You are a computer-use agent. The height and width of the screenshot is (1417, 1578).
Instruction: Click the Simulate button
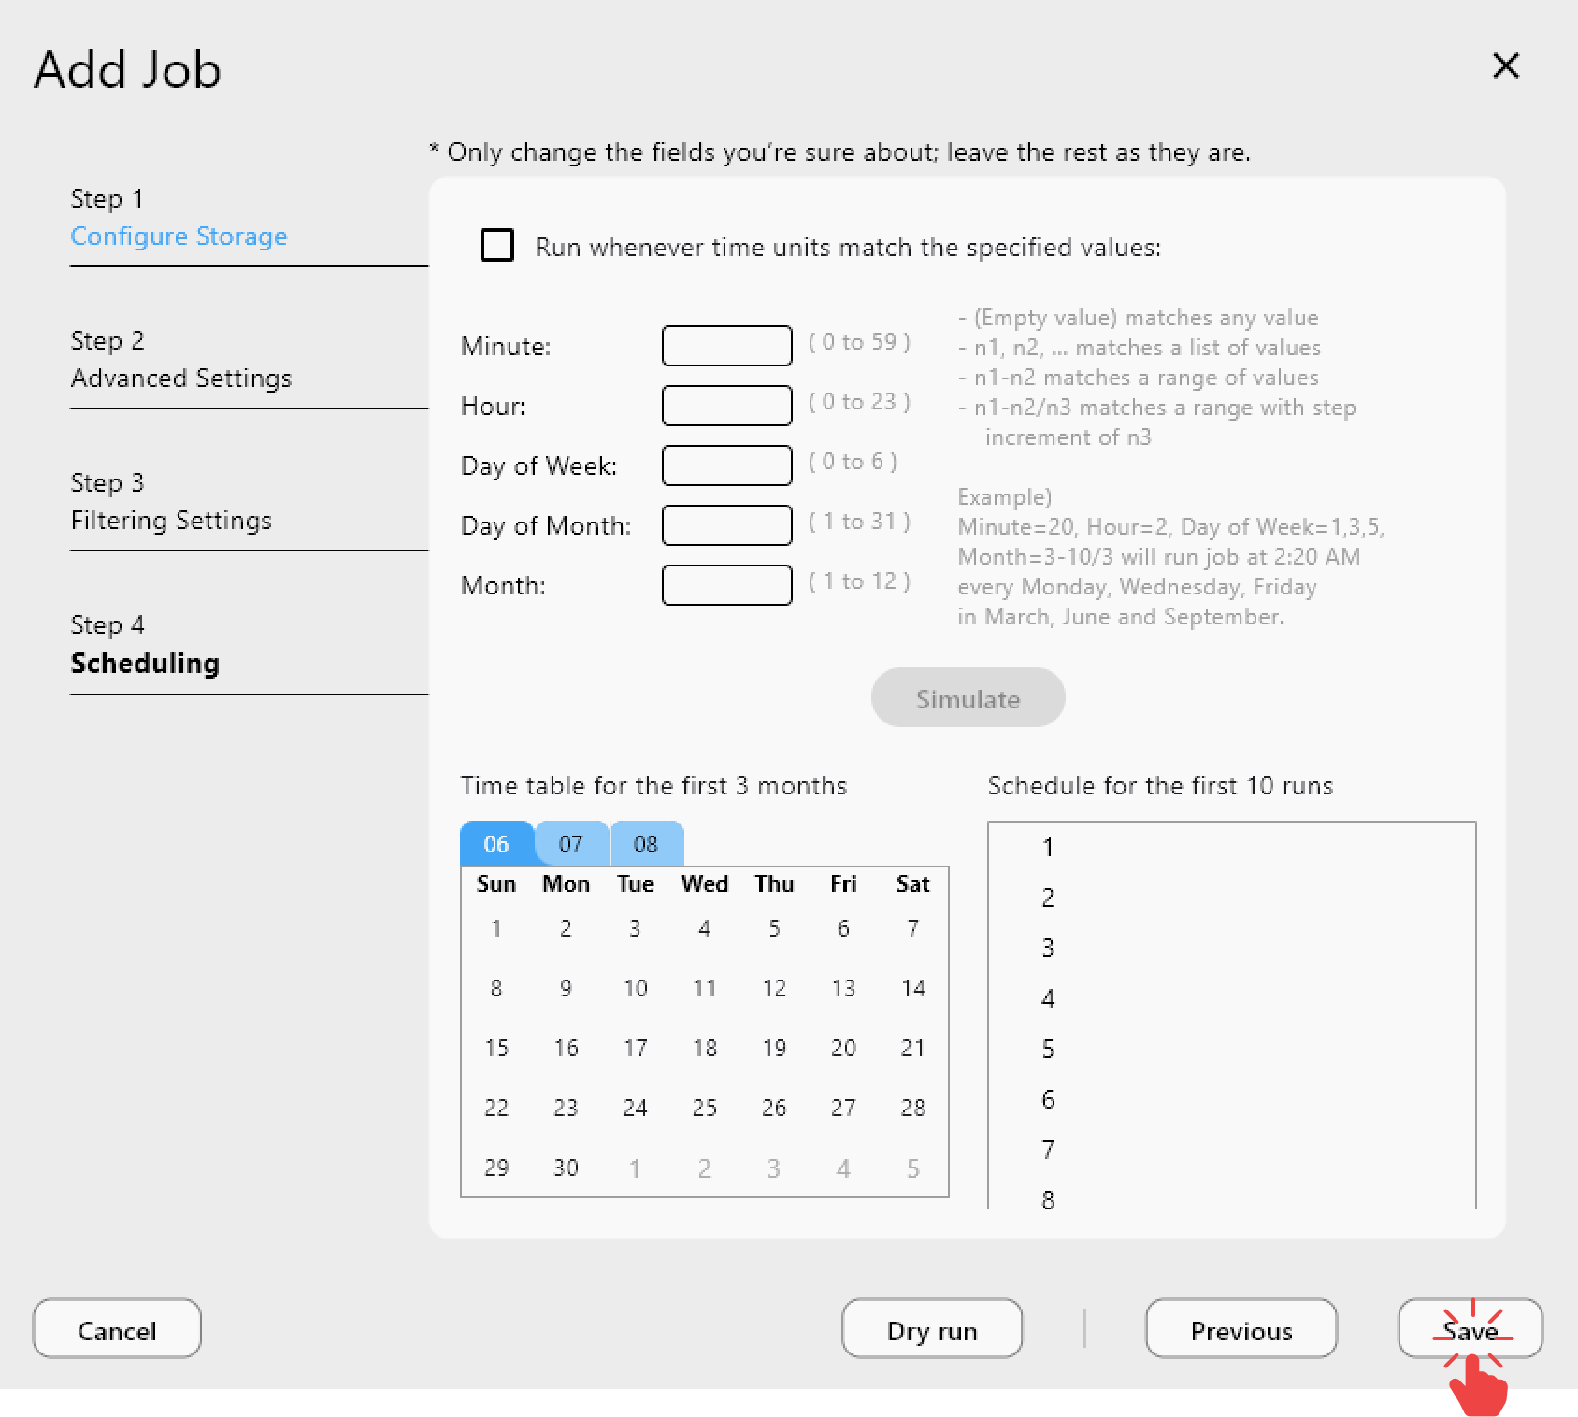[968, 697]
